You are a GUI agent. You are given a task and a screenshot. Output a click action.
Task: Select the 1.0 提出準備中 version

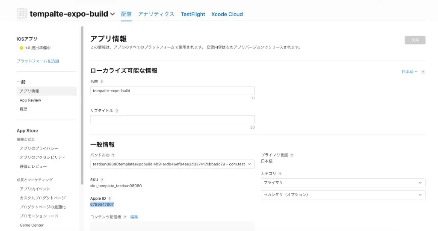(x=38, y=48)
